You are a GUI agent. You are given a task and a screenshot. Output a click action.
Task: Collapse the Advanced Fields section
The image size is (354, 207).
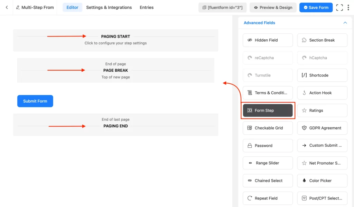345,22
